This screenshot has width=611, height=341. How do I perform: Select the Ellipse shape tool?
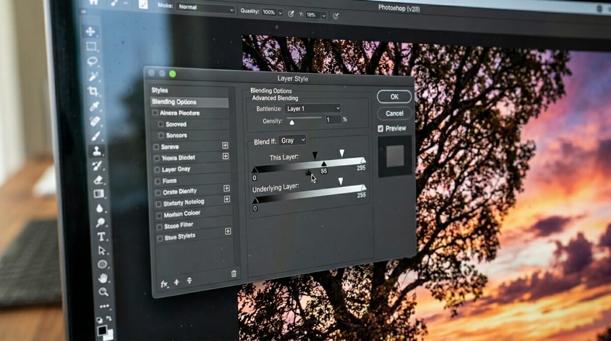(x=102, y=264)
